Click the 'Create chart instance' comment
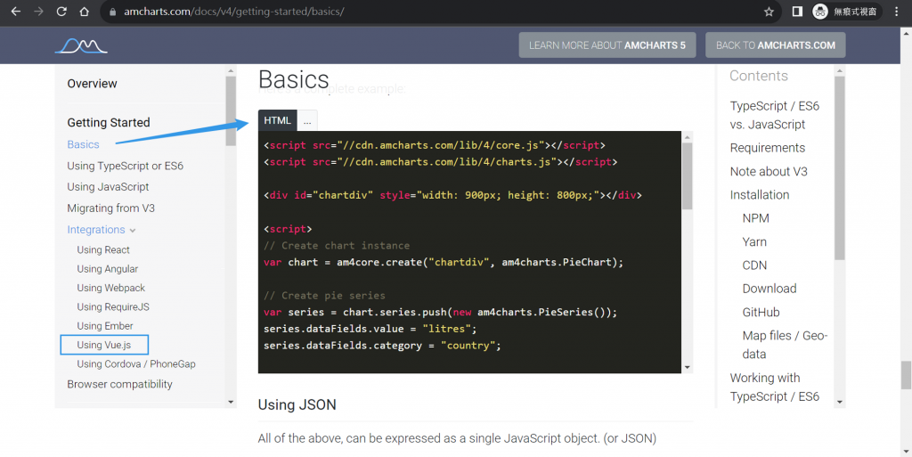 pos(337,245)
